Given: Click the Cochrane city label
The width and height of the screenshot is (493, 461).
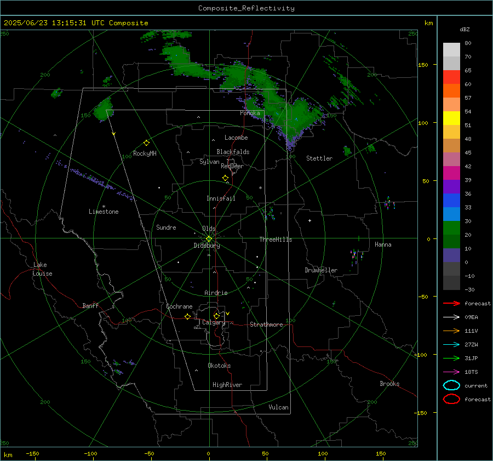Looking at the screenshot, I should [x=179, y=306].
